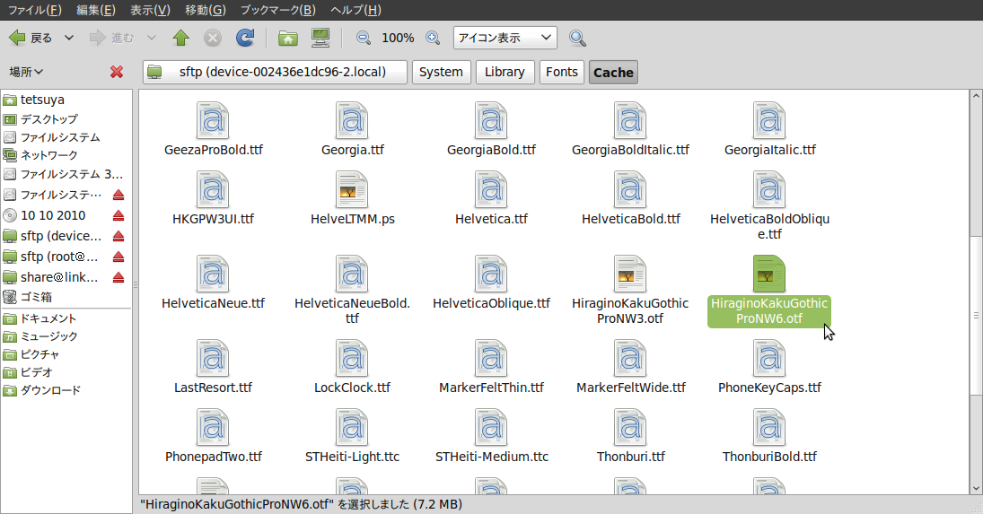Select the HelveLTMM.ps file
Image resolution: width=983 pixels, height=514 pixels.
[x=352, y=198]
